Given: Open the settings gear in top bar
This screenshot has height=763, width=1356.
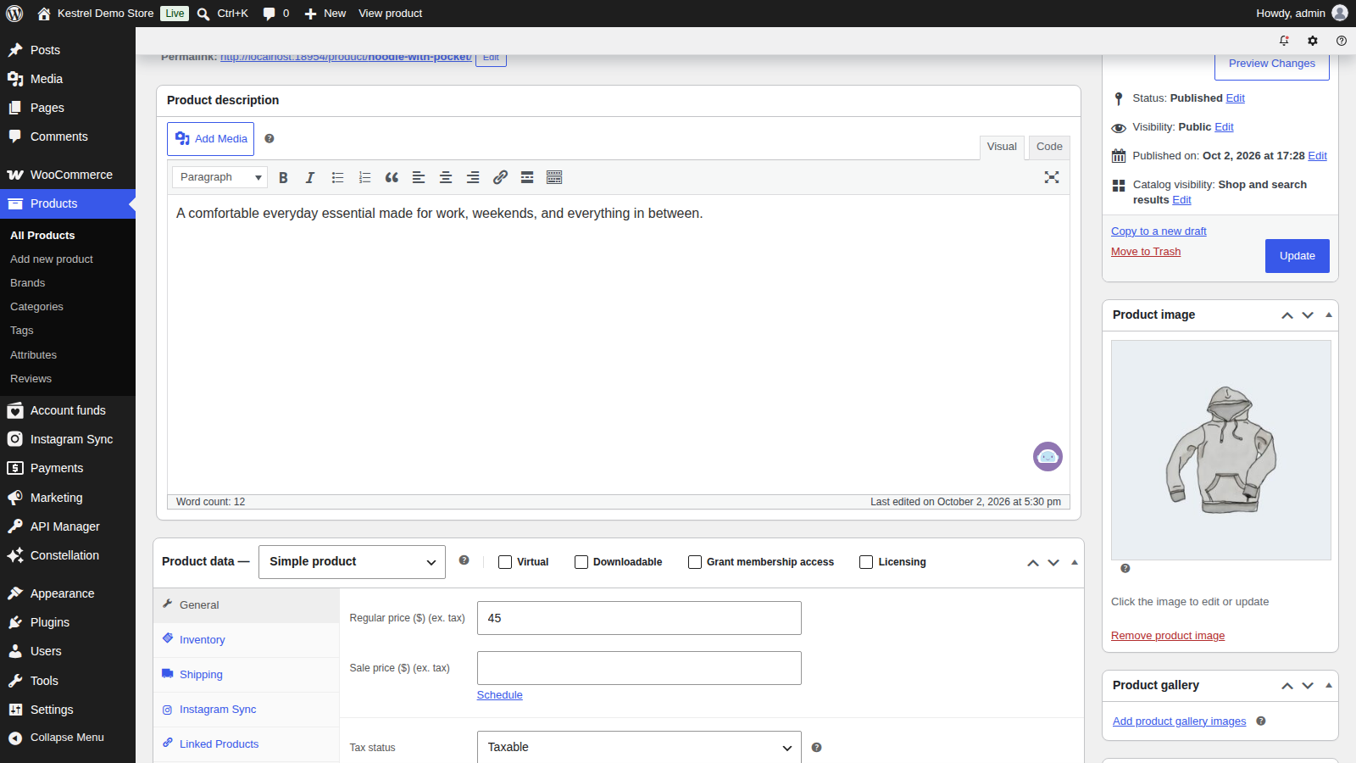Looking at the screenshot, I should coord(1313,41).
